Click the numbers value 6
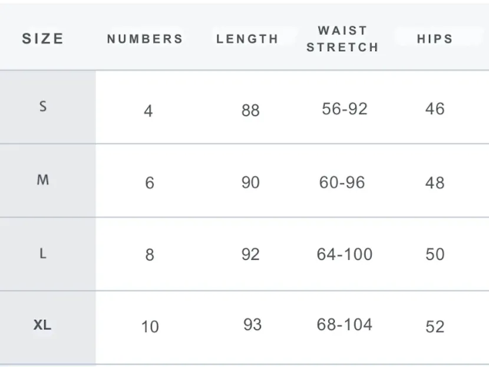This screenshot has width=489, height=367. click(150, 183)
